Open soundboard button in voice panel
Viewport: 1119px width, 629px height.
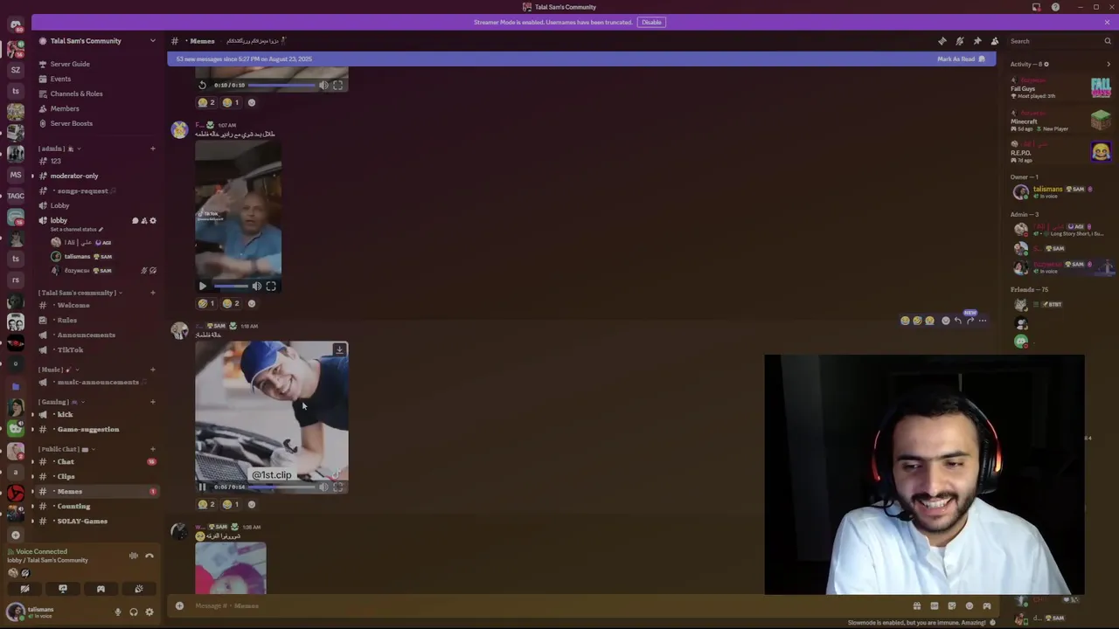pos(138,589)
